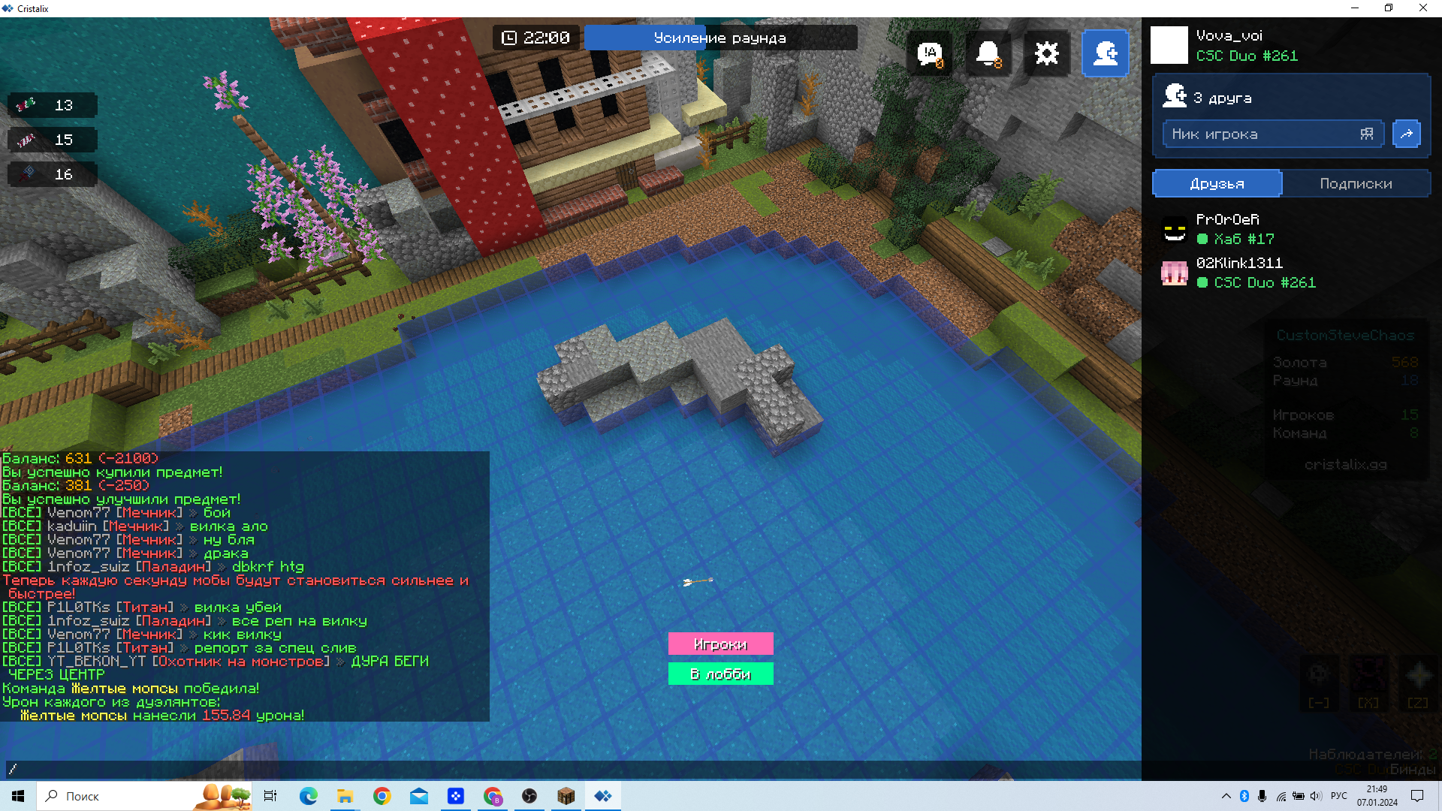Open Google Chrome from the taskbar
The image size is (1442, 811).
pos(382,796)
